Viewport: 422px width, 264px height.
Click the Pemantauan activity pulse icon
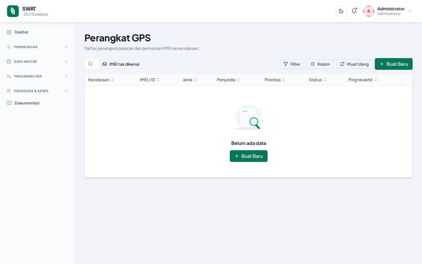pos(9,47)
